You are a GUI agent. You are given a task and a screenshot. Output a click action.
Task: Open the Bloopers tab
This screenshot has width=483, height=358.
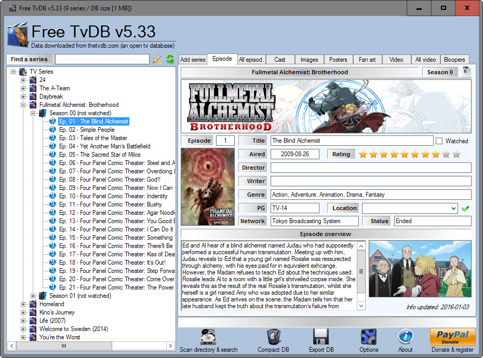pyautogui.click(x=454, y=60)
